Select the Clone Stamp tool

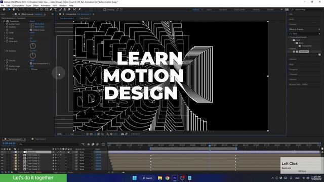pyautogui.click(x=65, y=10)
